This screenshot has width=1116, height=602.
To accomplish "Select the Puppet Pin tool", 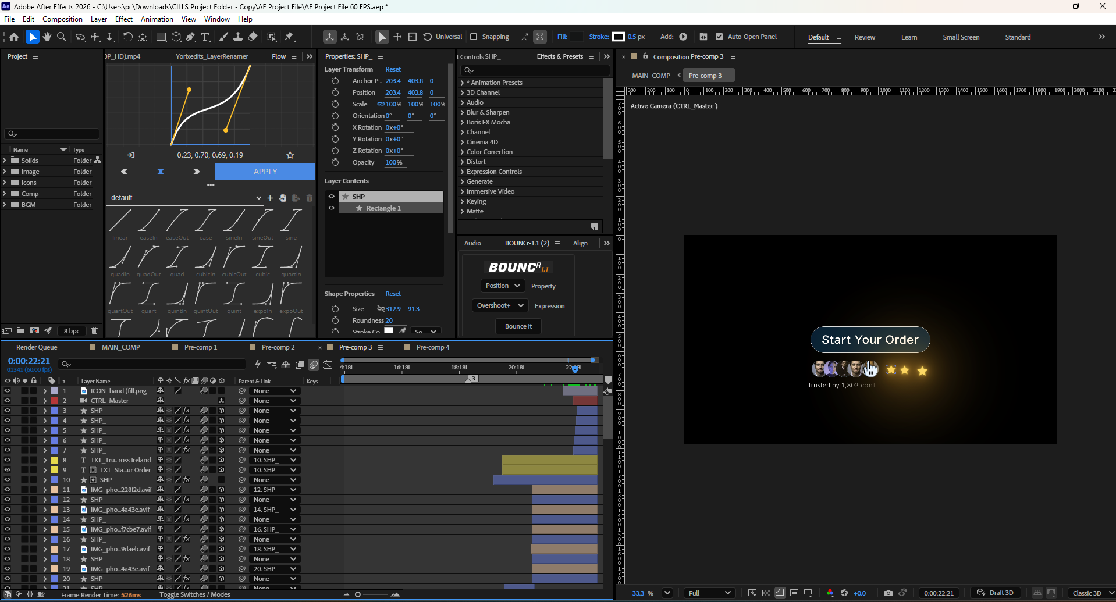I will [289, 37].
